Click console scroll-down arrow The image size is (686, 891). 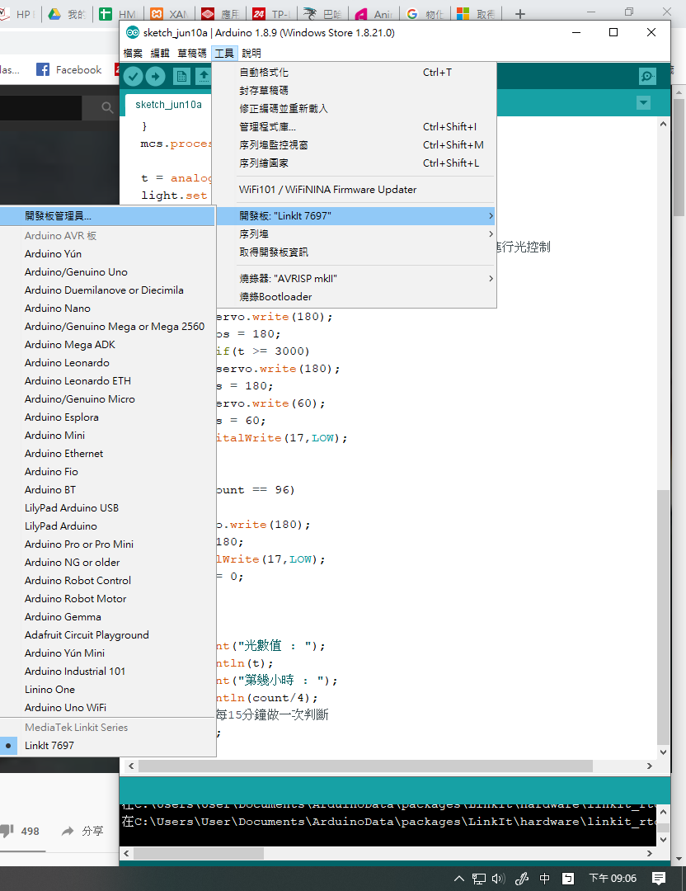tap(663, 839)
